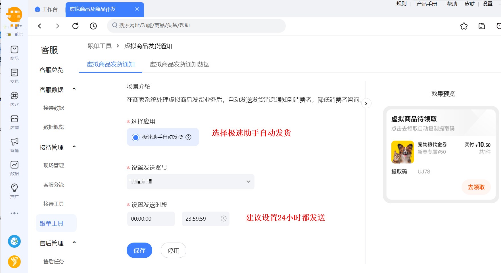Click the help icon beside 极速助手自动发货

point(188,137)
